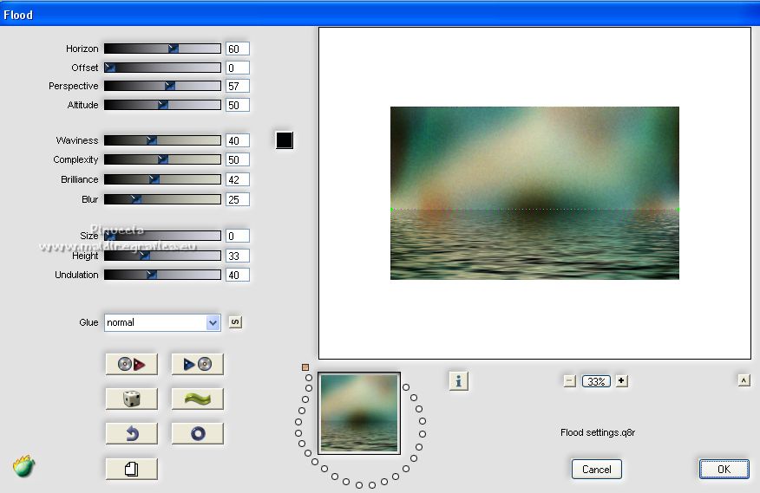Click the 'Flood settings.q8r' file name text

(x=598, y=432)
